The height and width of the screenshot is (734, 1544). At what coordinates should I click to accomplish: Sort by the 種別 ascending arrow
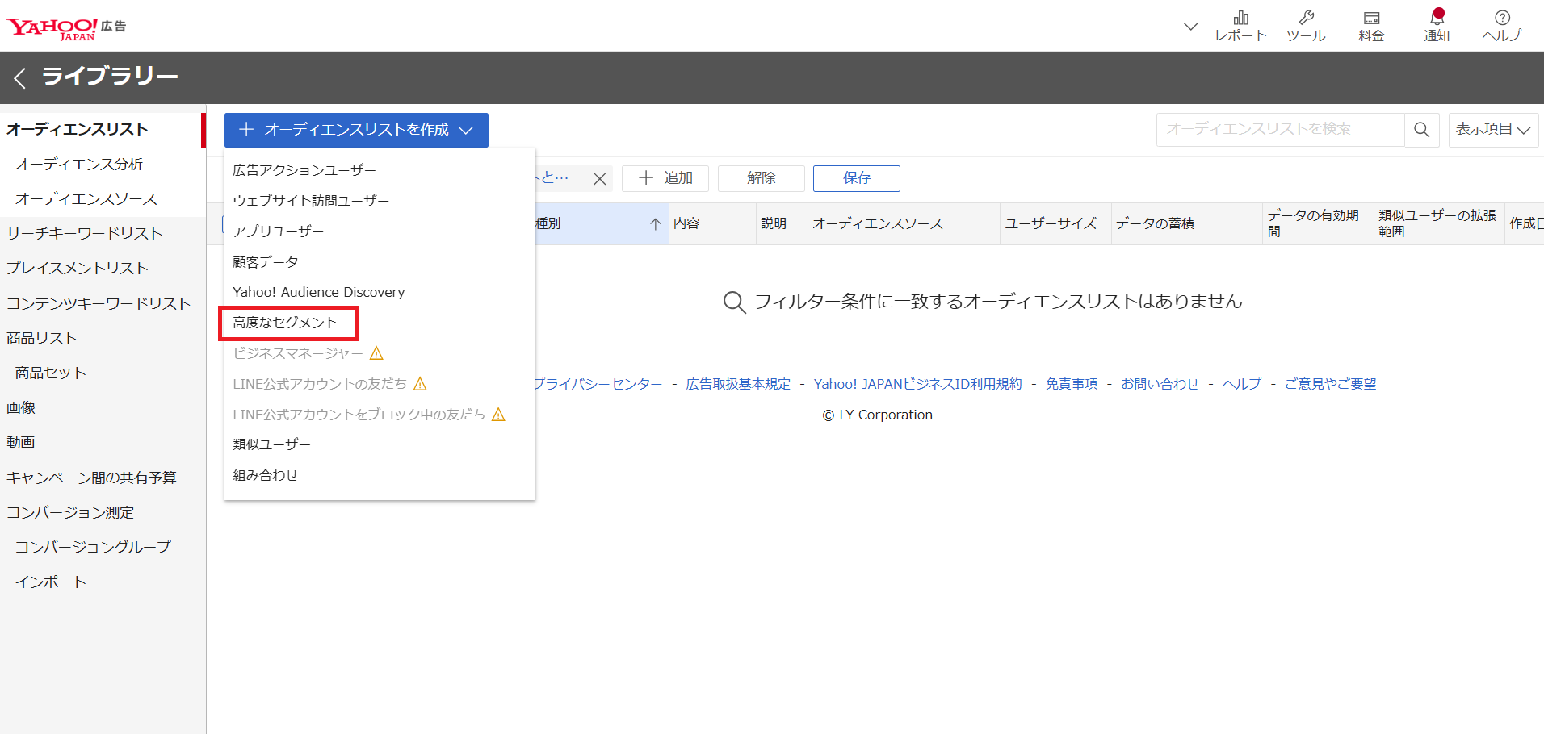(655, 224)
